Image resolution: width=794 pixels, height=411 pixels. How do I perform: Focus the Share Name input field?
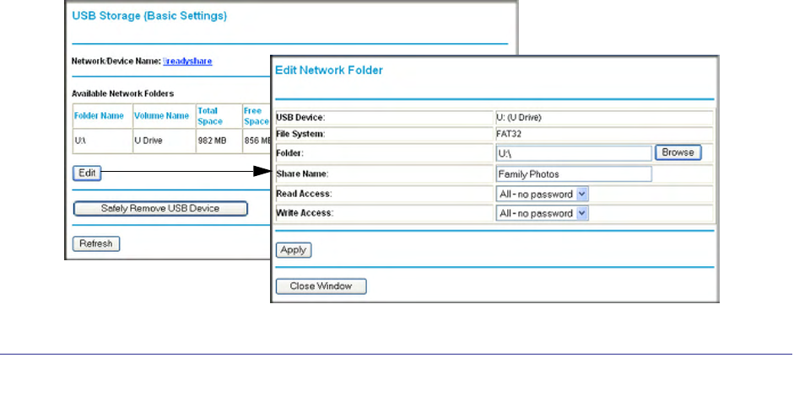(x=574, y=173)
